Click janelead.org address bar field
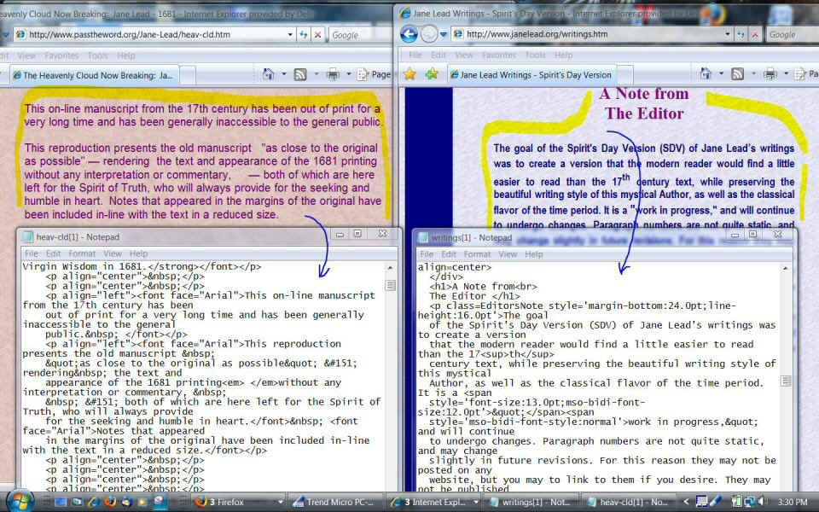 (x=592, y=34)
